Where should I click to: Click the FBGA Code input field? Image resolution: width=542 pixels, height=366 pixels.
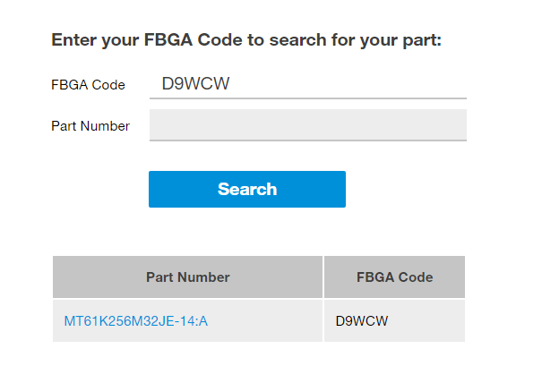click(307, 84)
